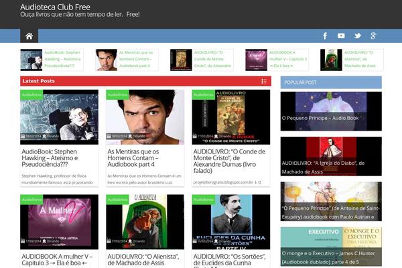Click top strip thumbnail of man's face
This screenshot has width=402, height=268.
pyautogui.click(x=106, y=60)
